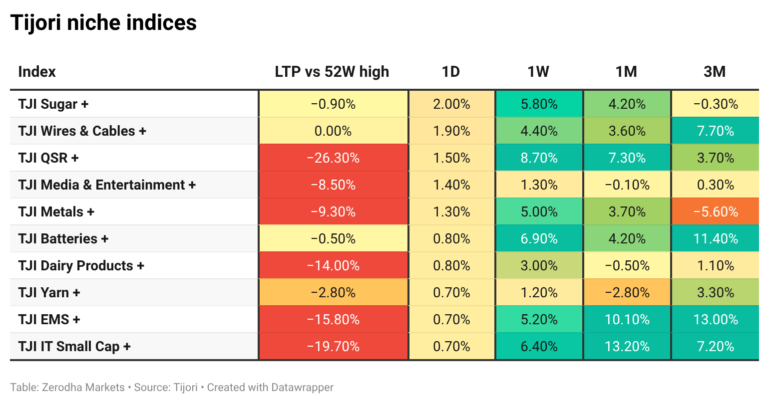This screenshot has height=404, width=769.
Task: Click the orange -5.60% Metals 3M cell
Action: click(x=716, y=212)
